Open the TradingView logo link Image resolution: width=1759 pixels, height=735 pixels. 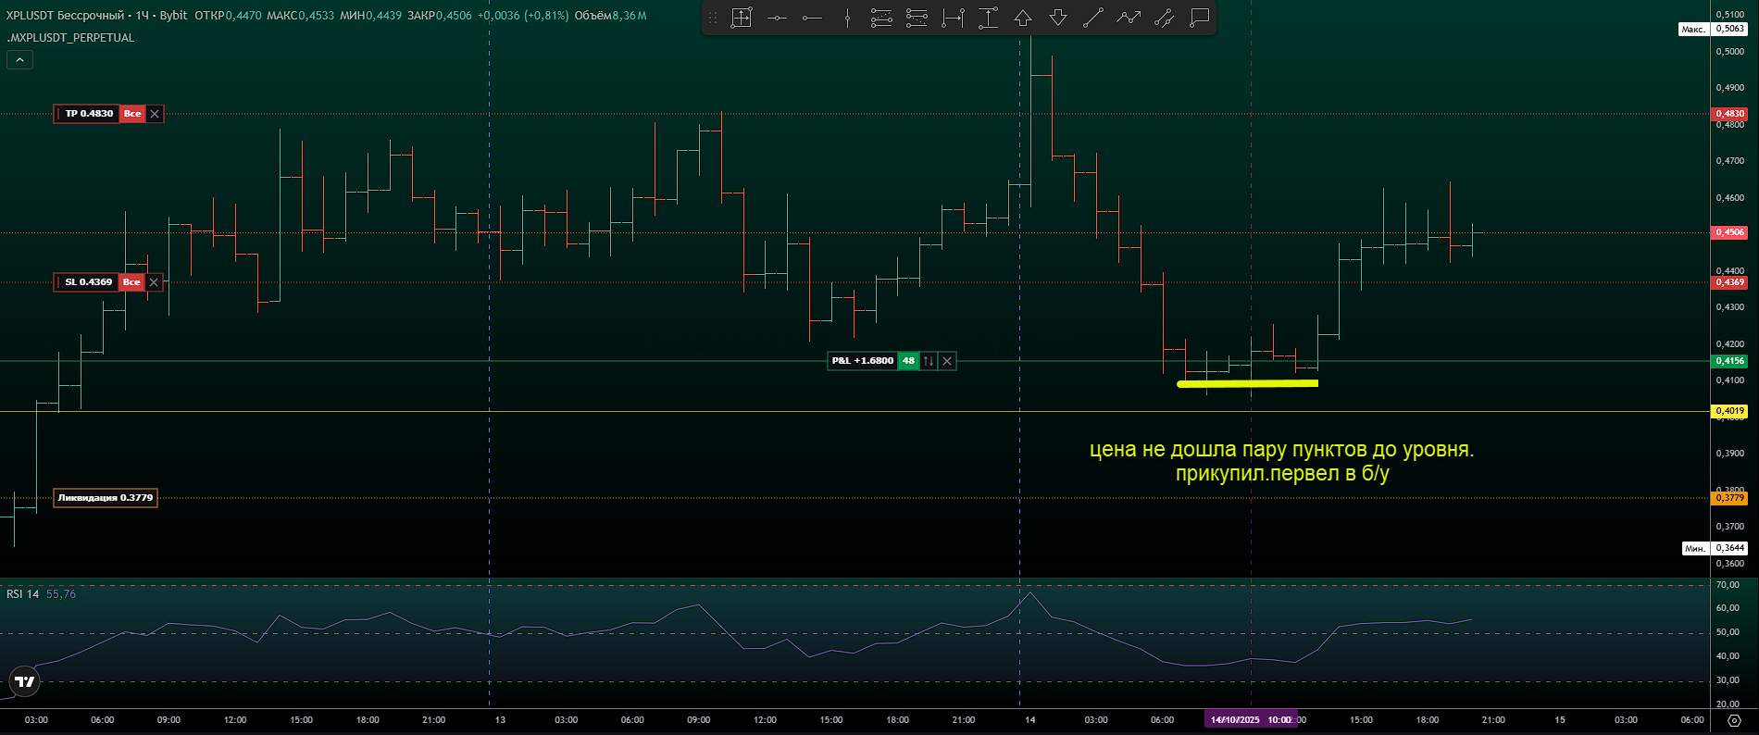pos(25,682)
